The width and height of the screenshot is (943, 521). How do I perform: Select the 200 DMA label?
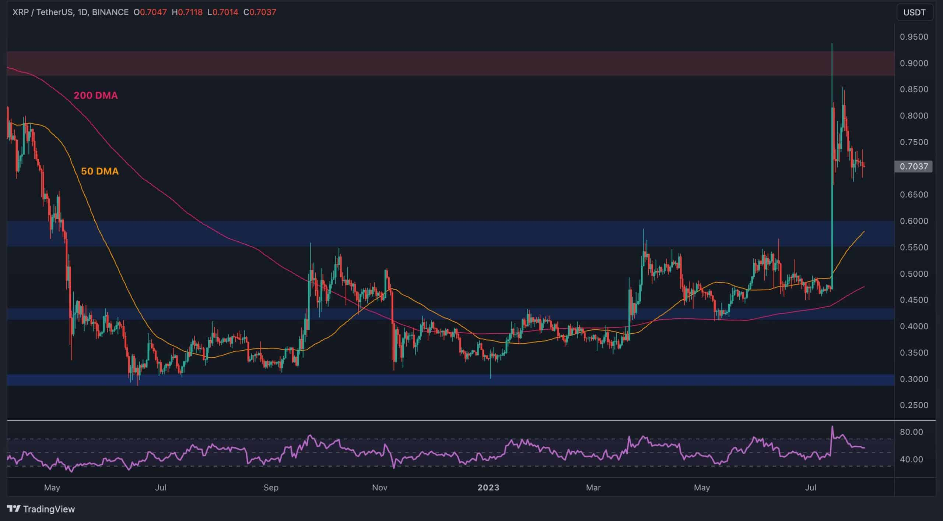(x=96, y=96)
